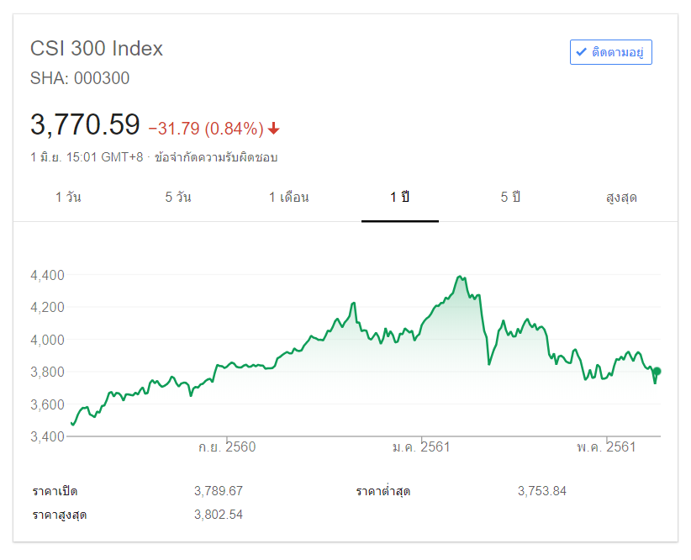The width and height of the screenshot is (691, 560).
Task: Click the "SHA: 000300" ticker text
Action: [80, 78]
